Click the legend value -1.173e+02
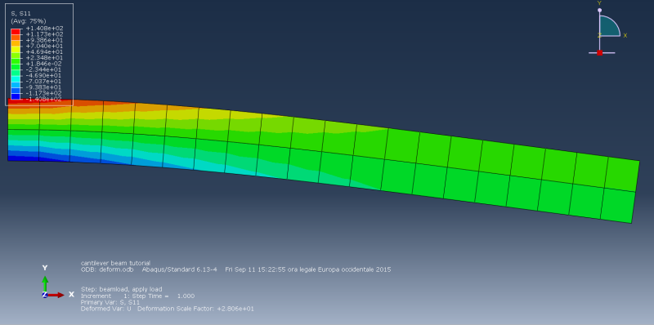Screen dimensions: 654x325 tap(44, 93)
